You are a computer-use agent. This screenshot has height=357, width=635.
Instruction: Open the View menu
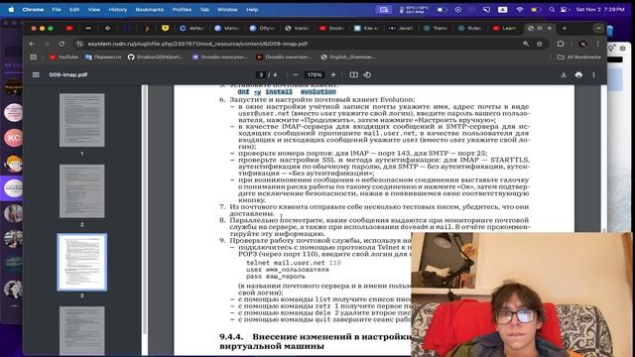point(94,9)
